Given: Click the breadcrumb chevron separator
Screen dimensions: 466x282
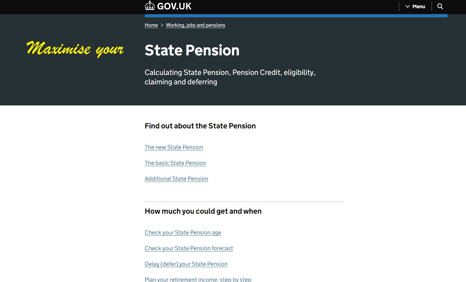Looking at the screenshot, I should 162,25.
